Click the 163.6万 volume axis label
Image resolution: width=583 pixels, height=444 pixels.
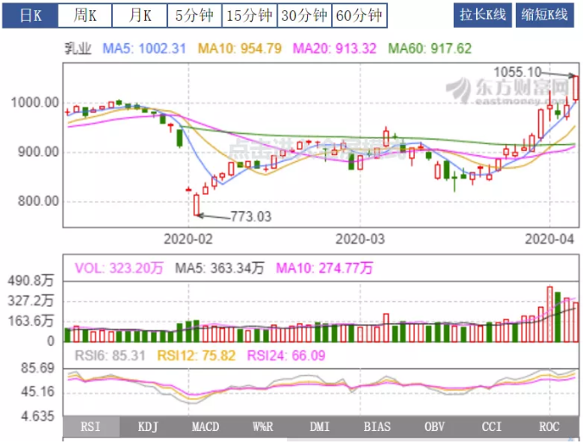pos(31,321)
